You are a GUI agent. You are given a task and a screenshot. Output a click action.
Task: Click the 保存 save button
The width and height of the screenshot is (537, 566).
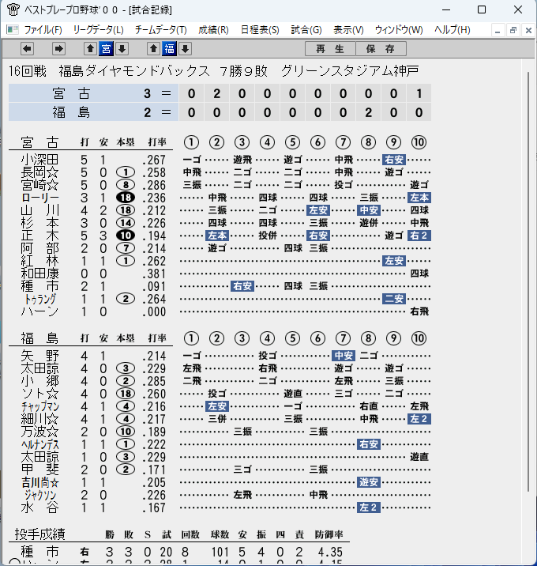point(381,49)
